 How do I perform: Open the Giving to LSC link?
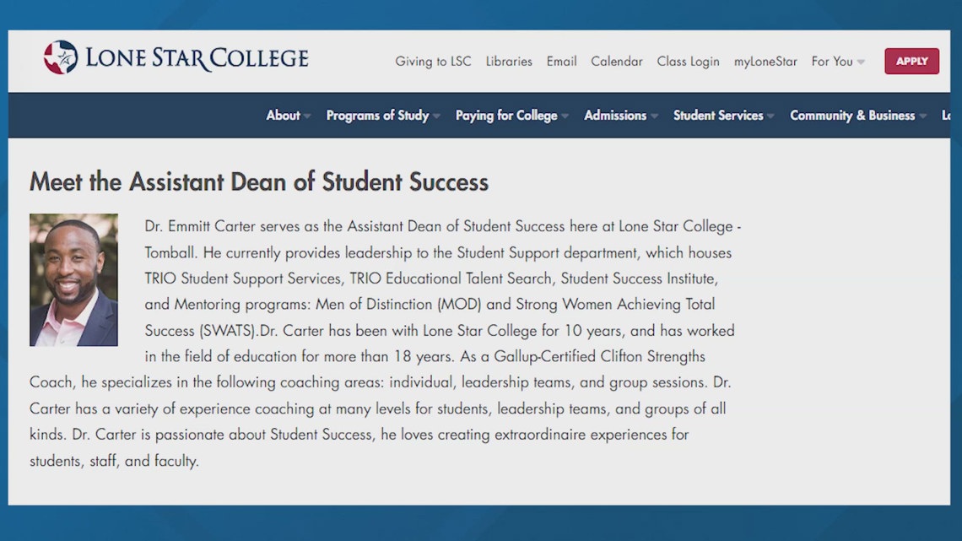point(433,62)
